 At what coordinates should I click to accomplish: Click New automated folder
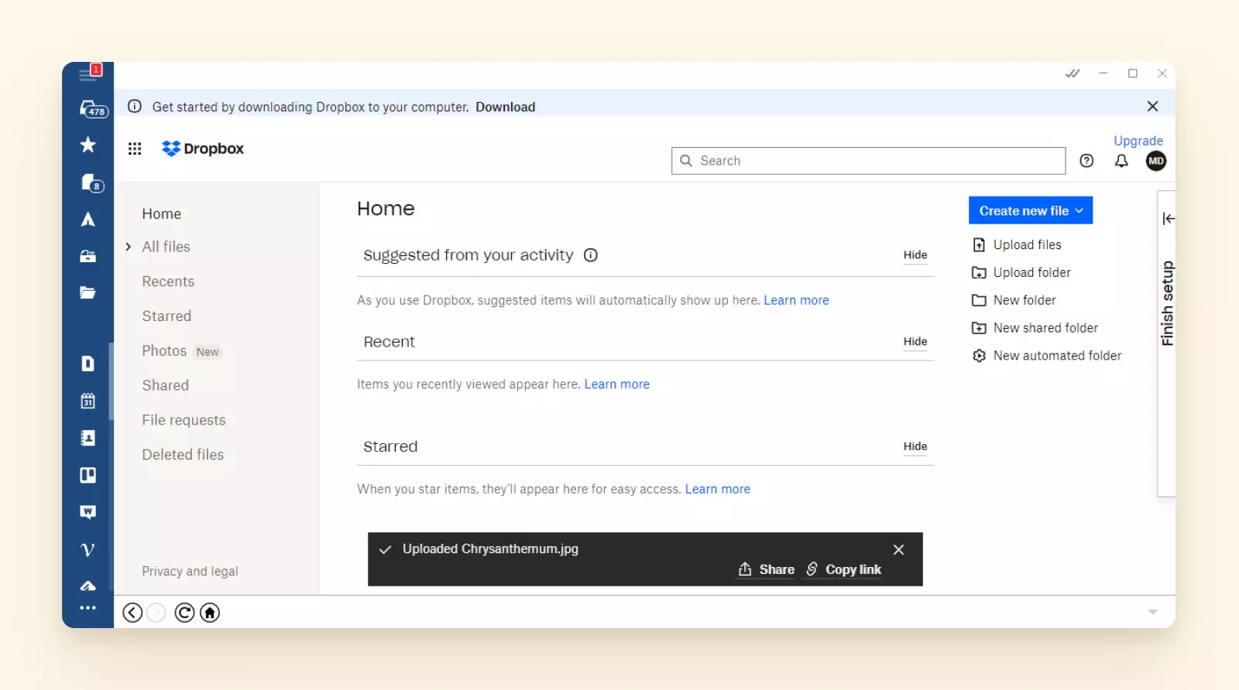tap(1046, 356)
